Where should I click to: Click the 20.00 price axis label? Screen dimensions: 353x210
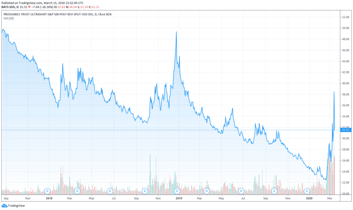coord(345,193)
